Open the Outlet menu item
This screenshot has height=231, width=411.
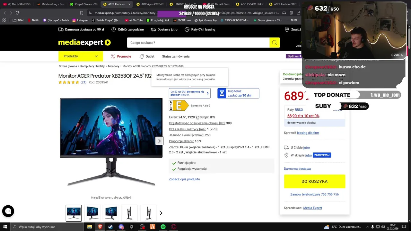pyautogui.click(x=147, y=56)
